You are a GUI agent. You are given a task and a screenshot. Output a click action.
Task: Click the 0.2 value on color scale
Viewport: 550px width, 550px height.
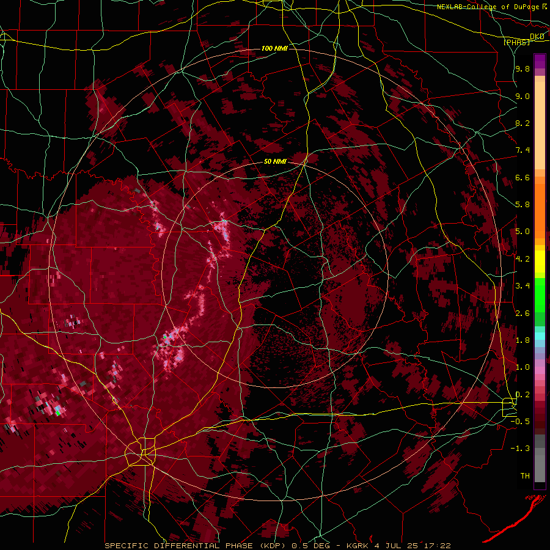tap(522, 395)
